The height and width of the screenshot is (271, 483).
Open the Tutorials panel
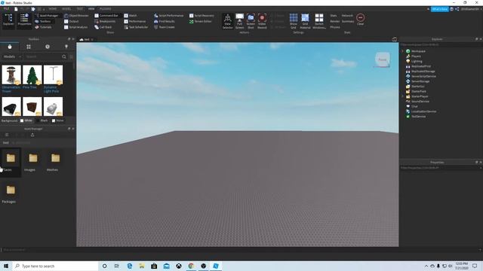coord(43,27)
